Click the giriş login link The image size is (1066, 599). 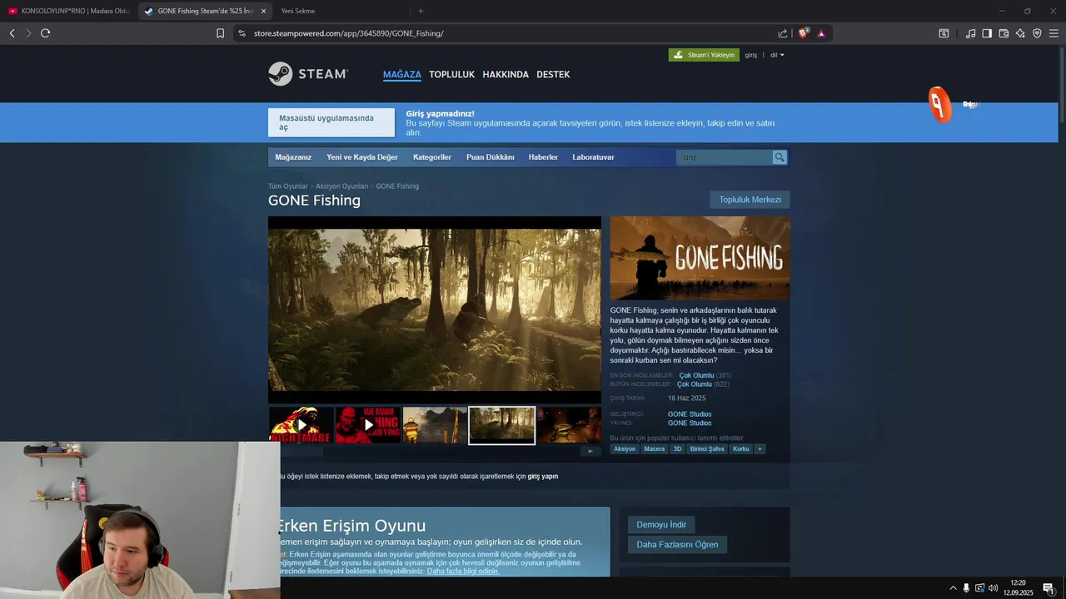(x=750, y=55)
